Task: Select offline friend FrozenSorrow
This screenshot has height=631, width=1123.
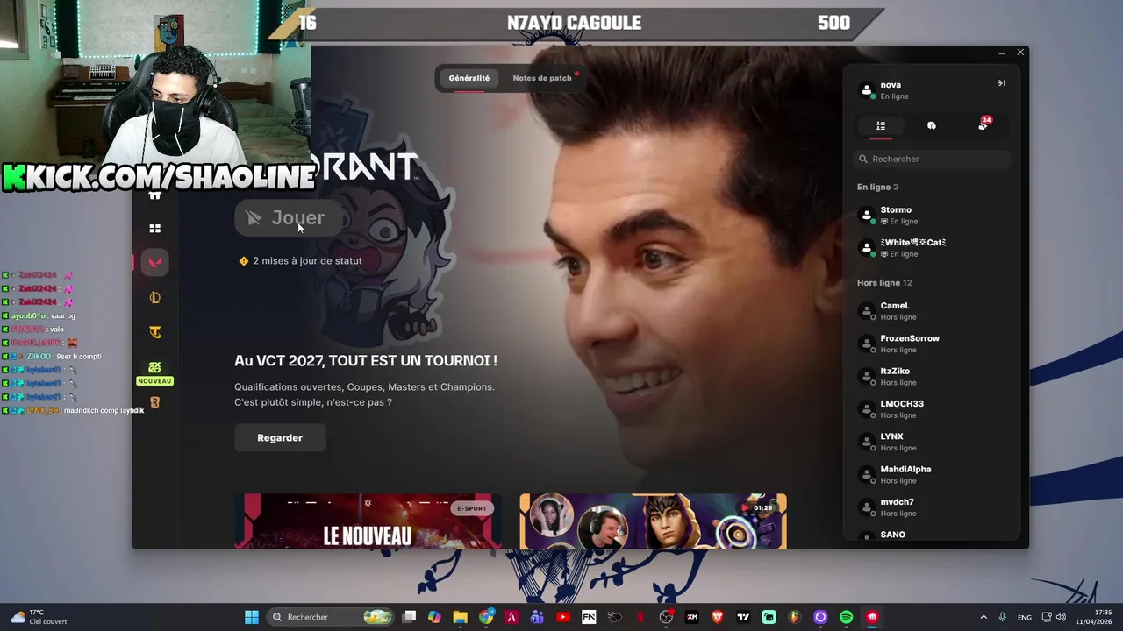Action: (932, 344)
